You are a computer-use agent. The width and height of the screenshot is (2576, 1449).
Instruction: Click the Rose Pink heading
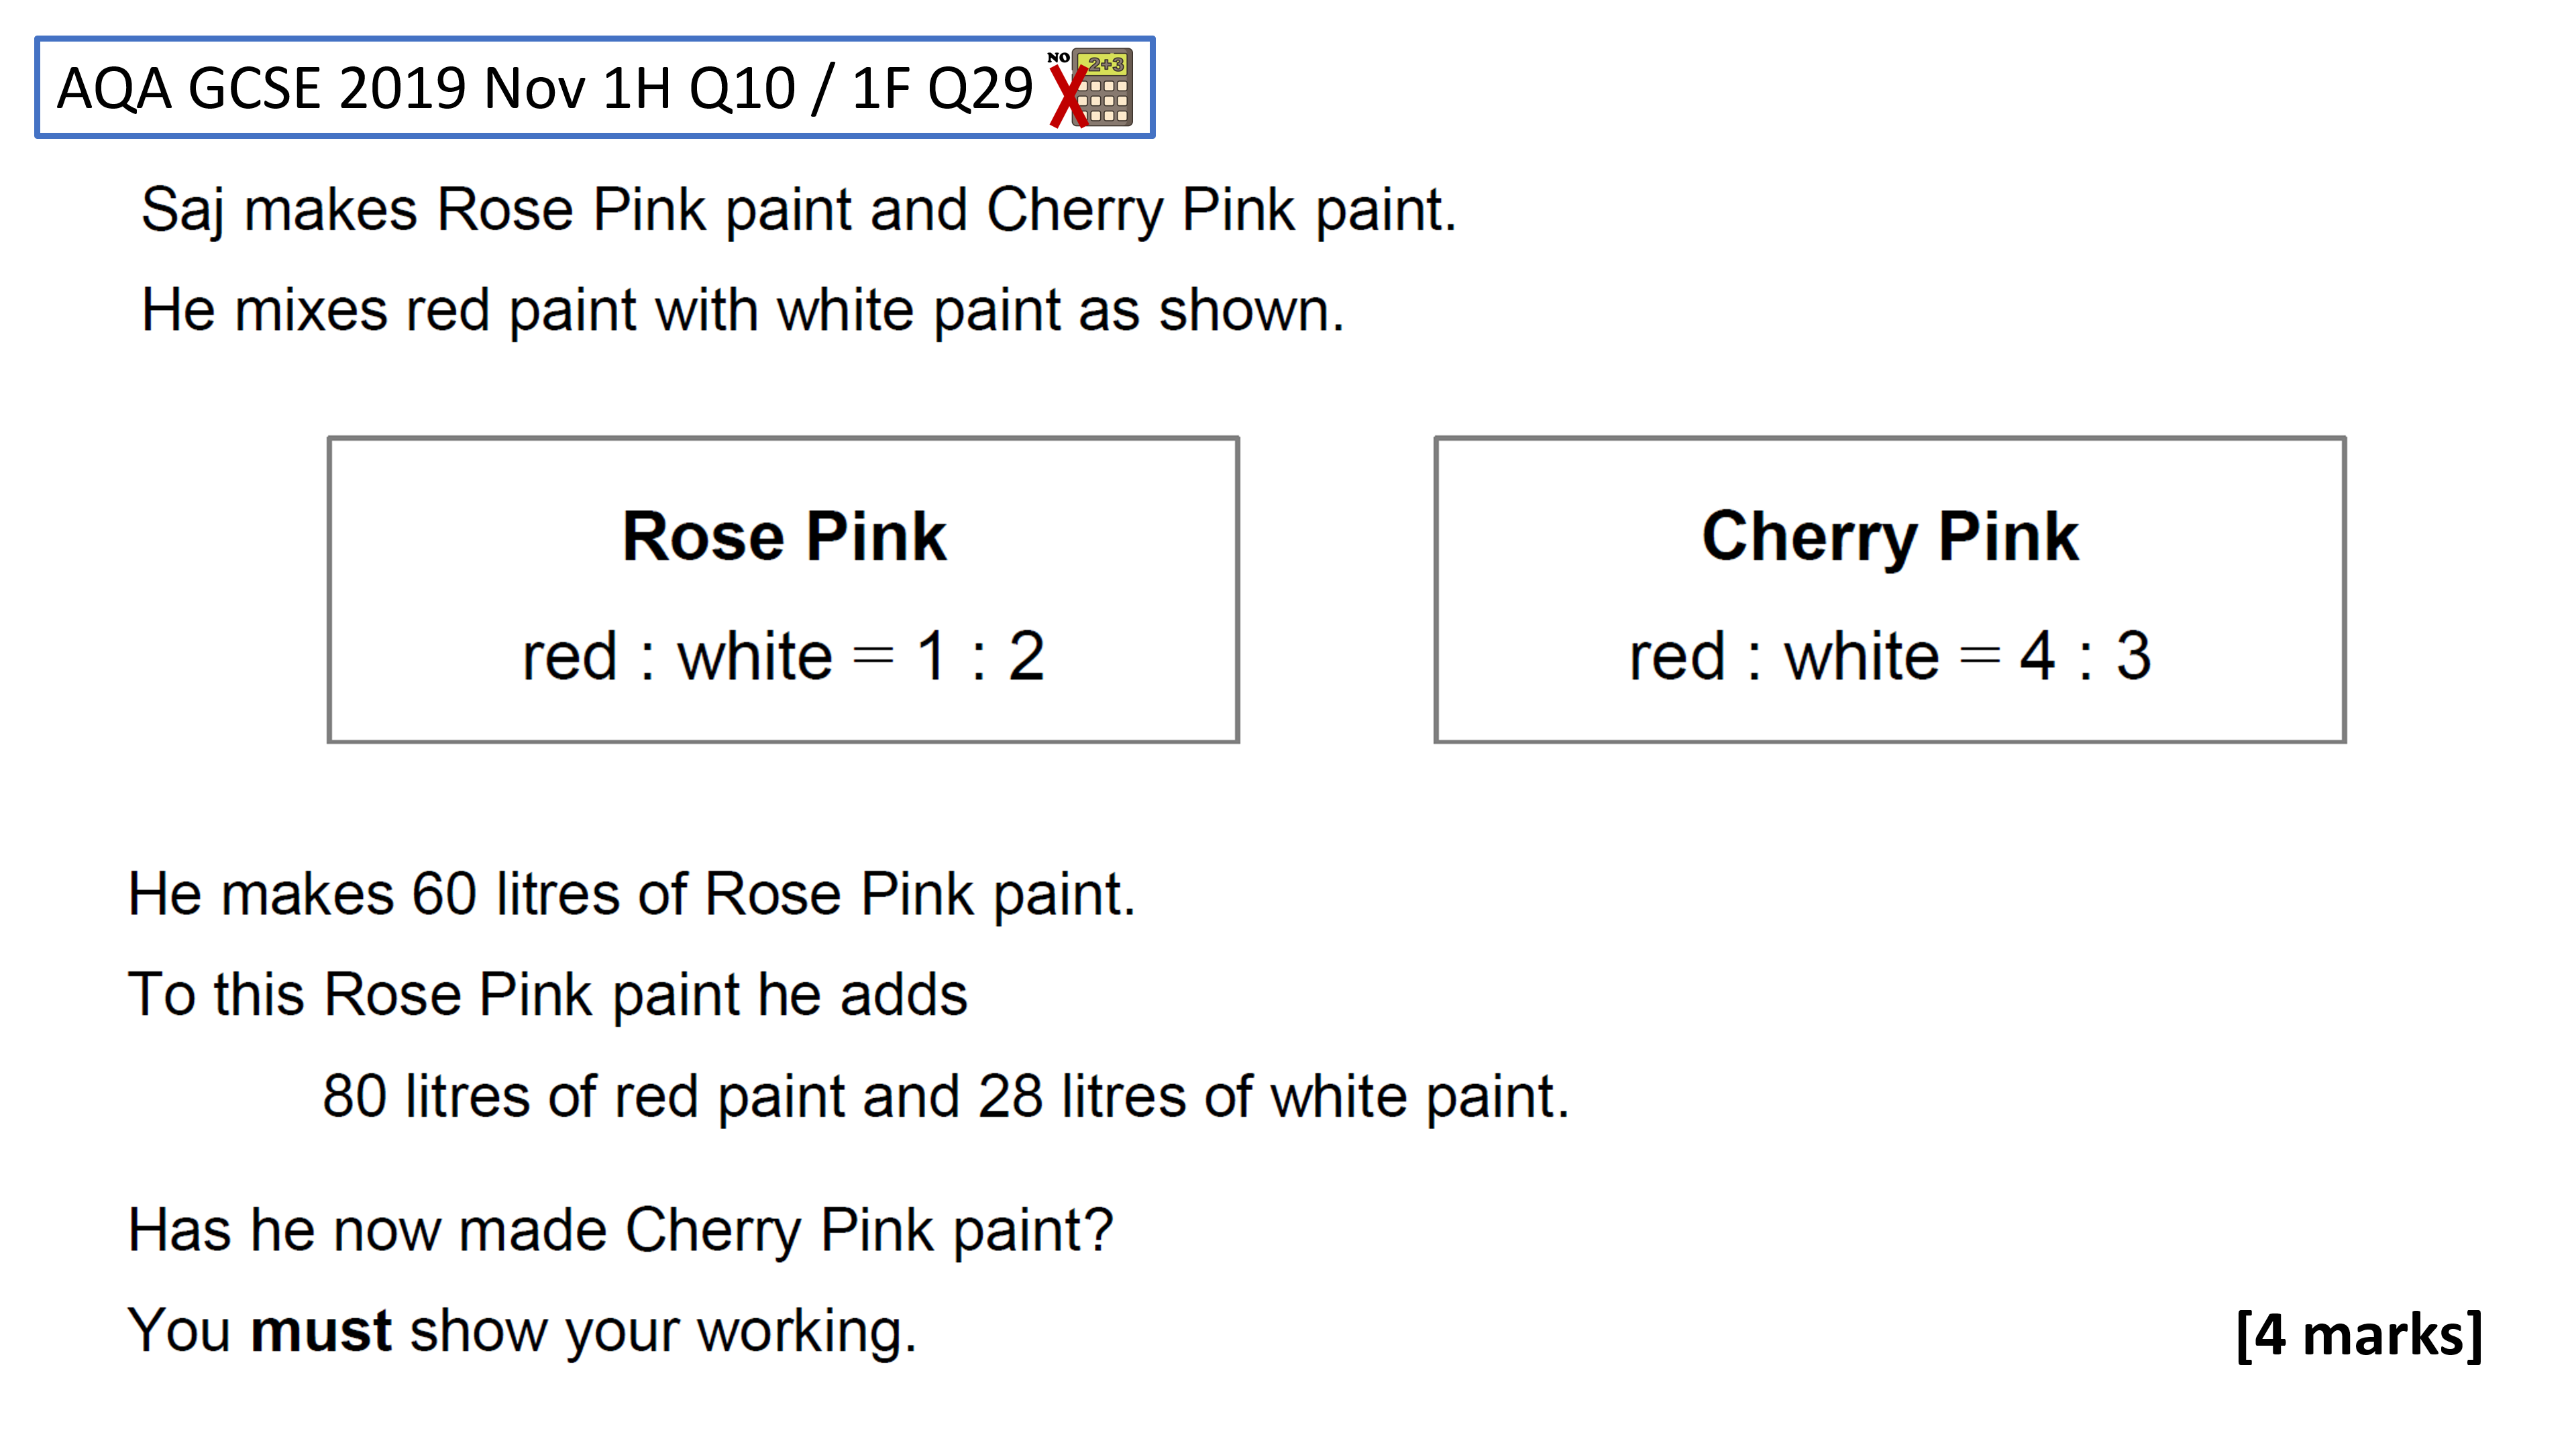point(784,537)
